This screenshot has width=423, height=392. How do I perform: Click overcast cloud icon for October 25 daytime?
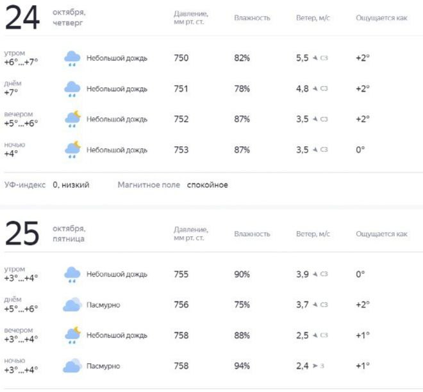72,305
